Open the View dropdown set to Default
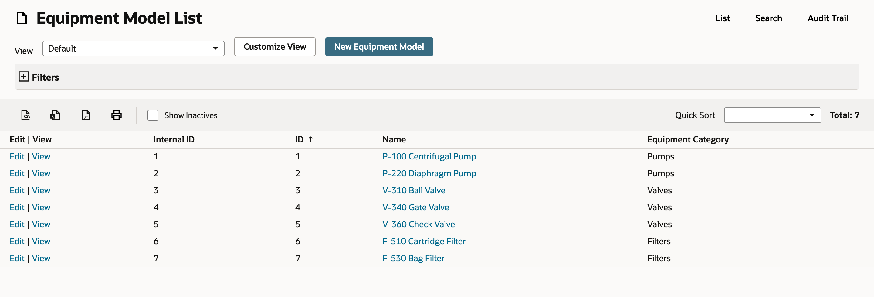Image resolution: width=874 pixels, height=297 pixels. click(x=133, y=48)
